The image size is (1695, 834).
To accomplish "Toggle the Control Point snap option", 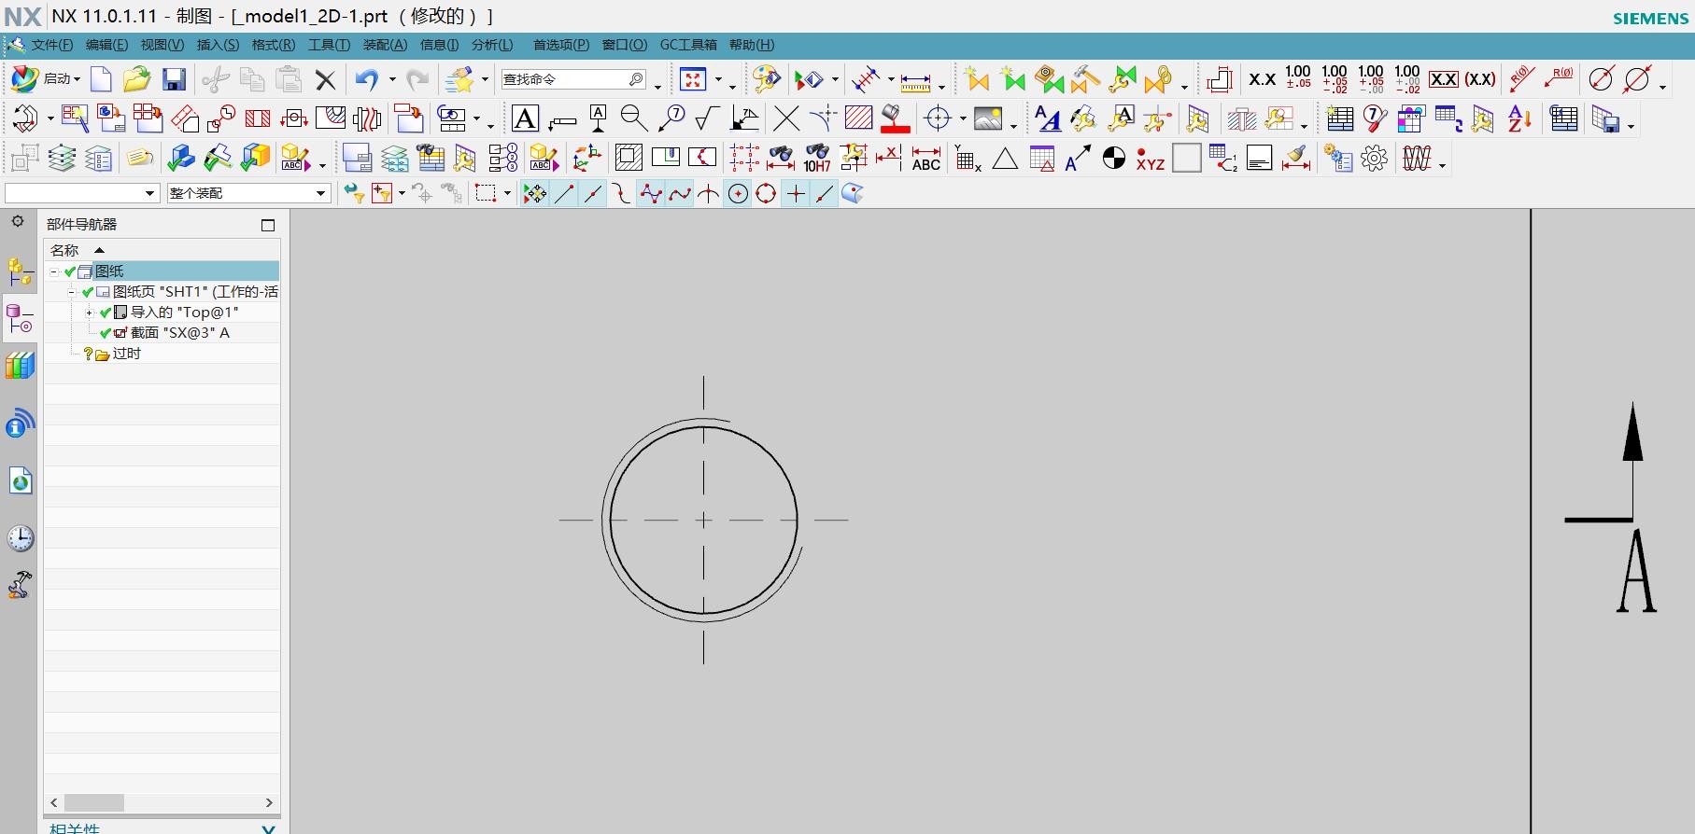I will pyautogui.click(x=622, y=193).
